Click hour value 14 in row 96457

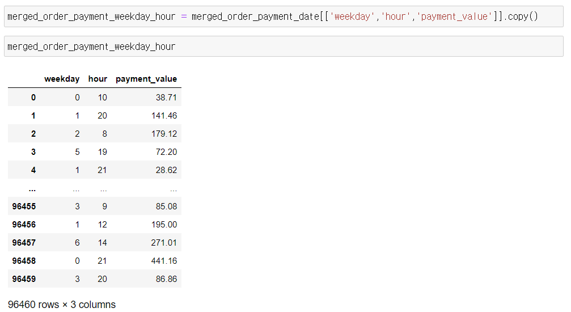[x=102, y=243]
